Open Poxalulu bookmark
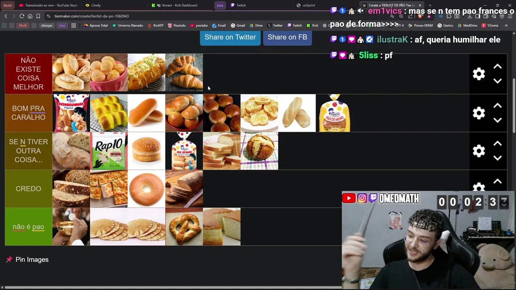This screenshot has height=290, width=516. click(177, 25)
